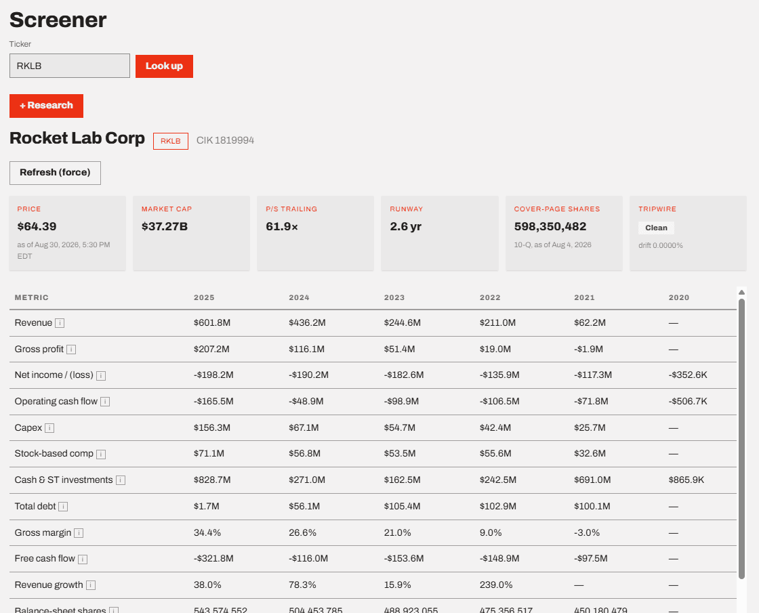
Task: Click the $865.9K cash cell
Action: point(686,480)
